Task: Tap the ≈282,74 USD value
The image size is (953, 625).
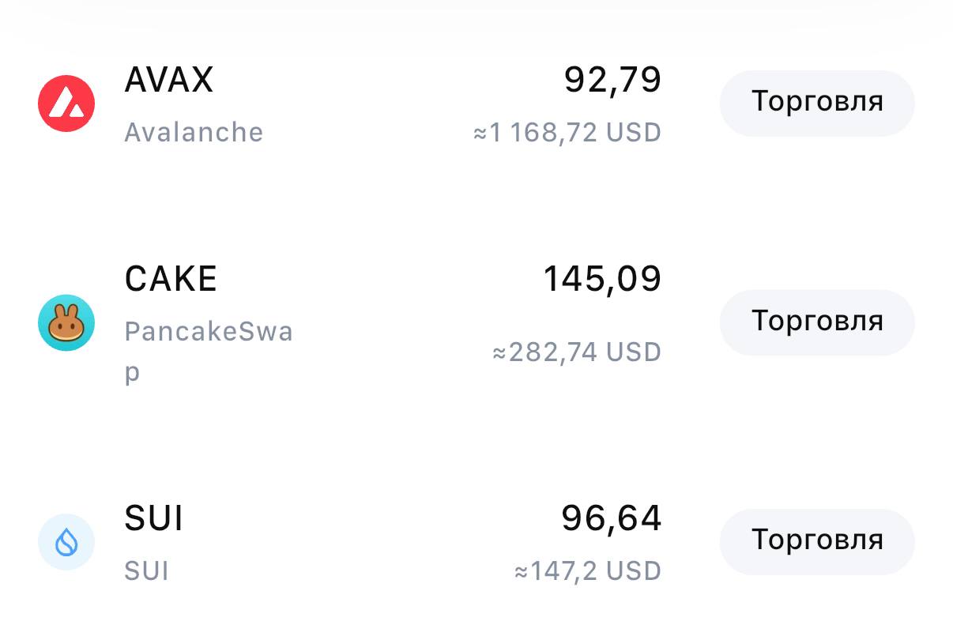Action: point(577,352)
